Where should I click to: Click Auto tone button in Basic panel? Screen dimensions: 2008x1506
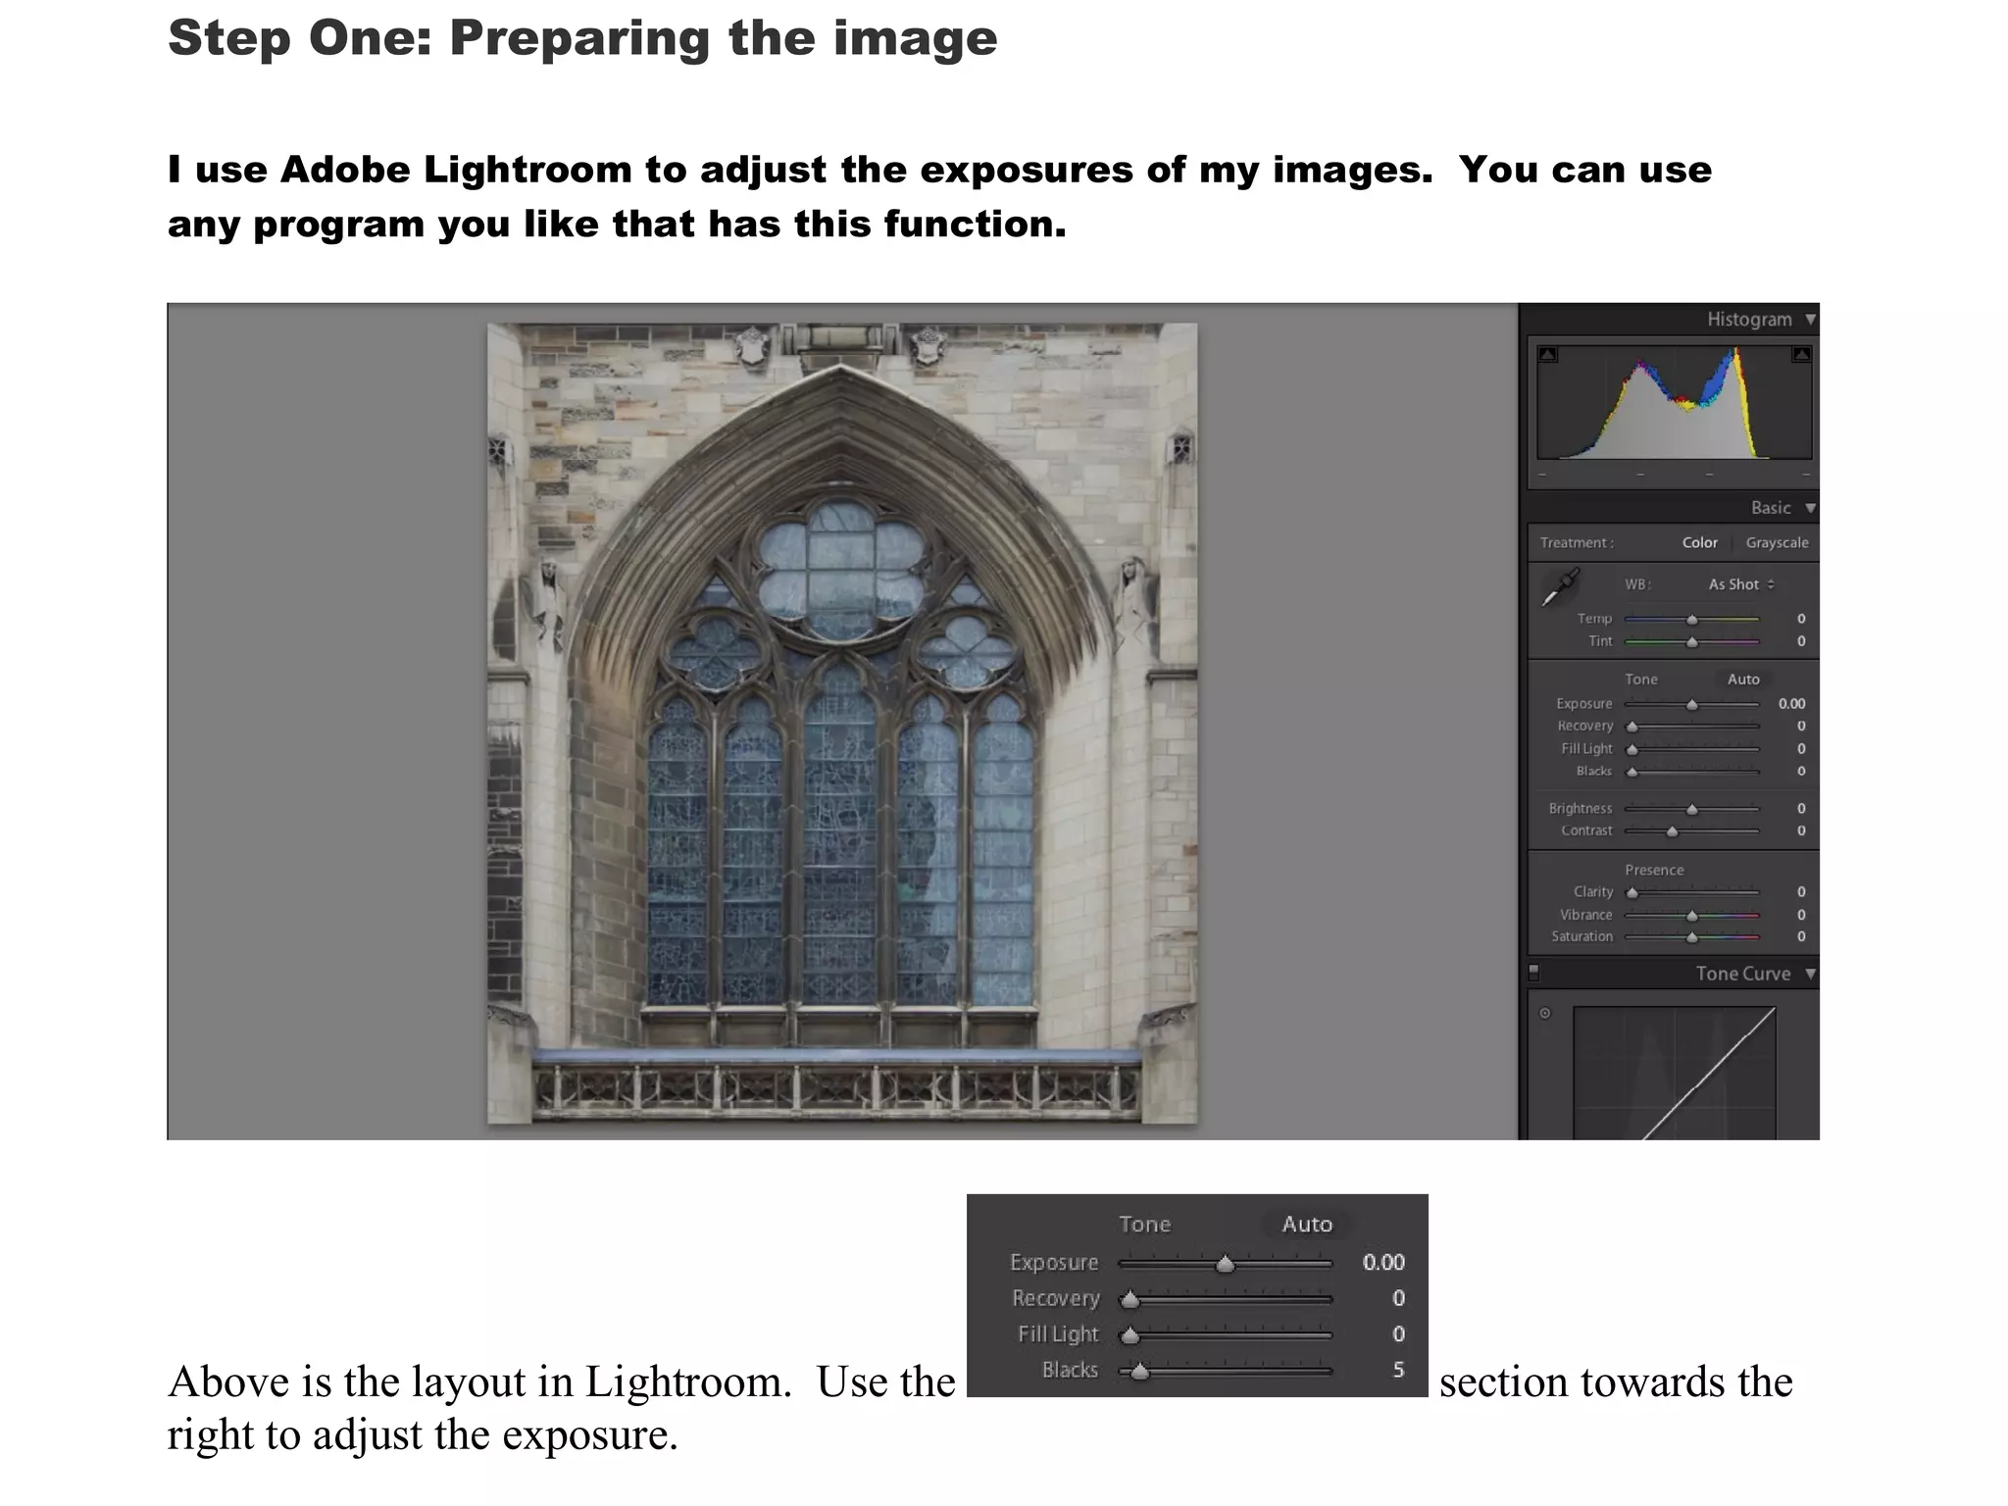(x=1743, y=678)
